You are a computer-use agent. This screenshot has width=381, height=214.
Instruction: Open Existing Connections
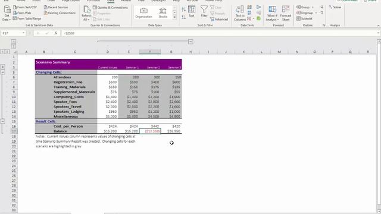pos(60,13)
